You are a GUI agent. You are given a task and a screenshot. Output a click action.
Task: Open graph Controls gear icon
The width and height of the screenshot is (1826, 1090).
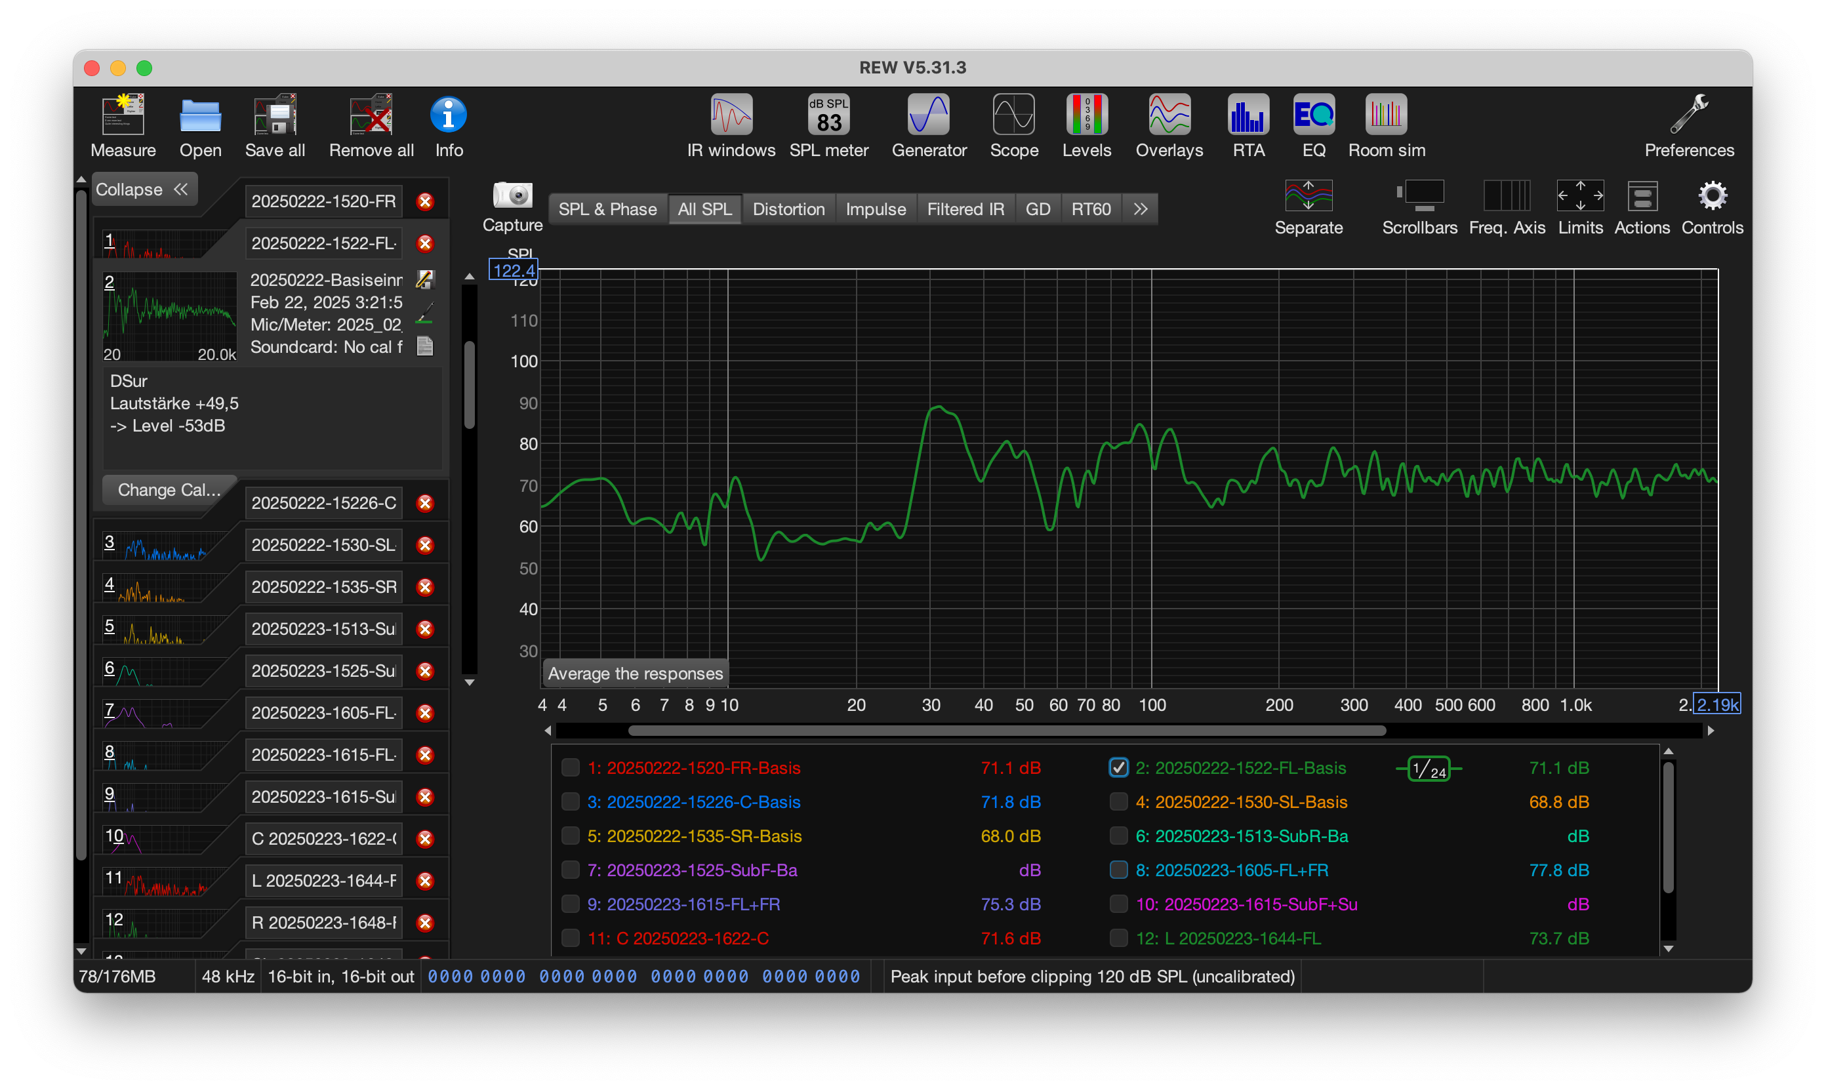point(1711,197)
